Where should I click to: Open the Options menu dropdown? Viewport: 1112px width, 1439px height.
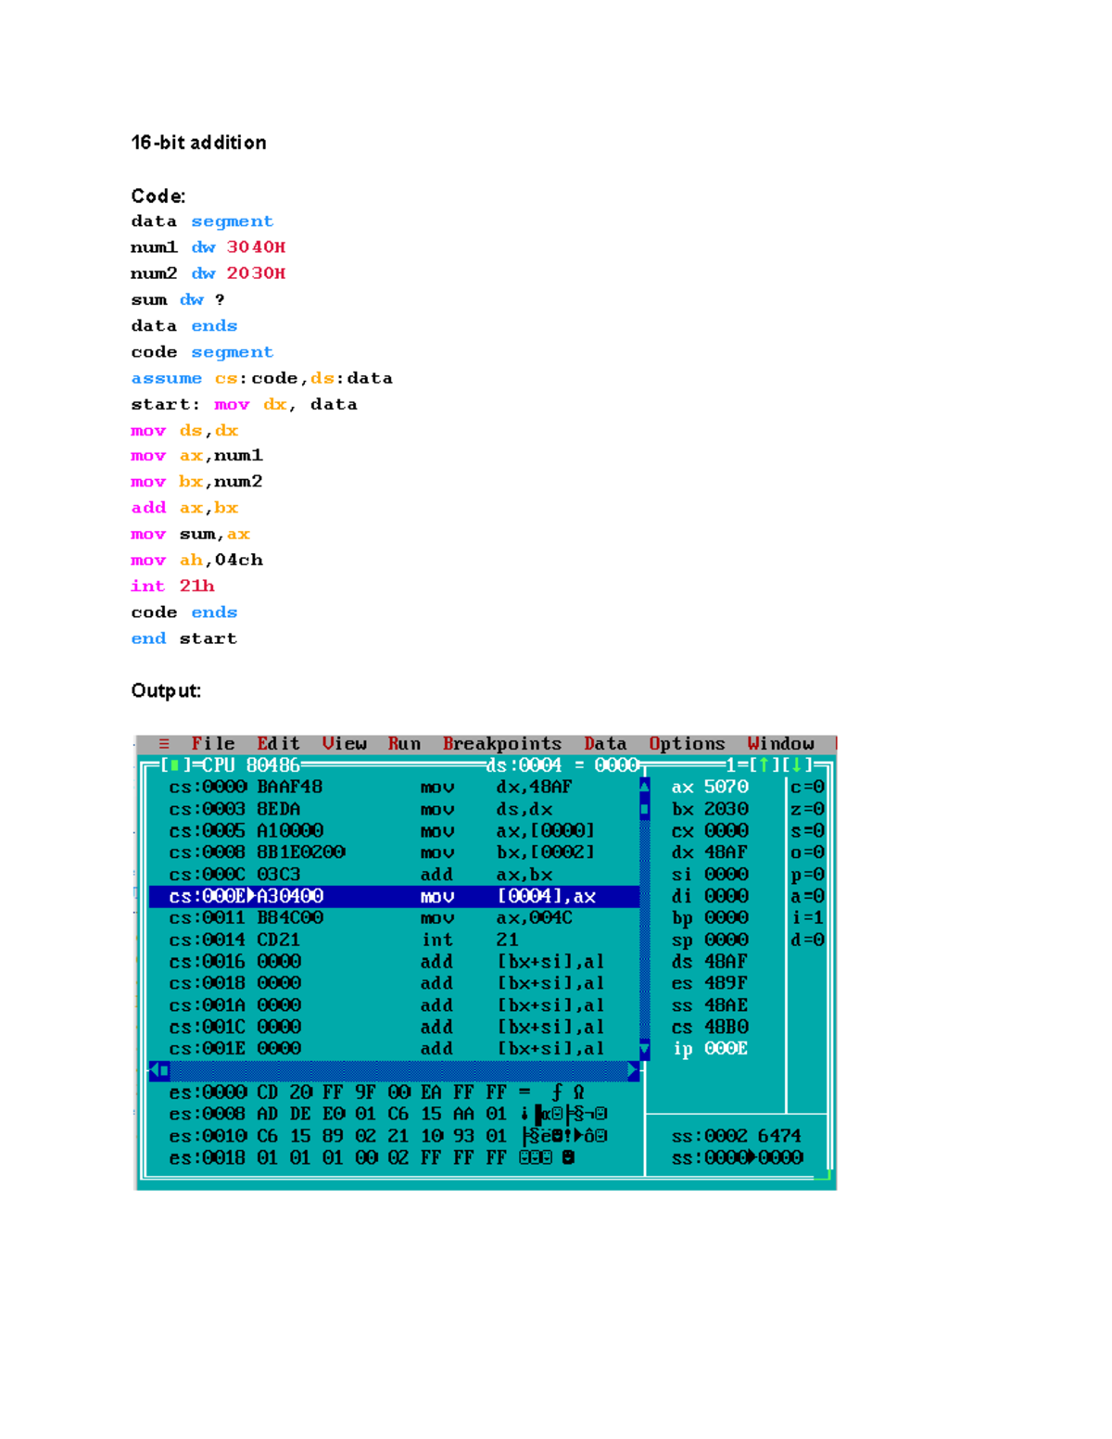tap(688, 743)
